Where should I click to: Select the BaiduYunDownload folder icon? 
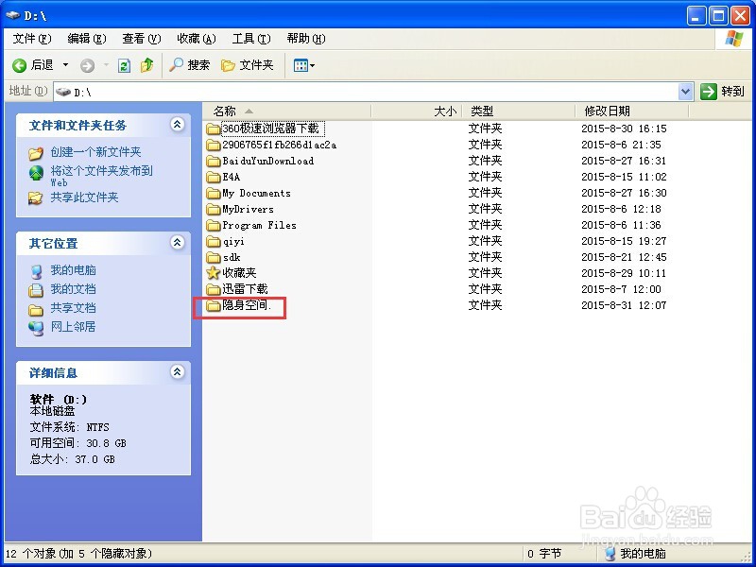click(214, 161)
